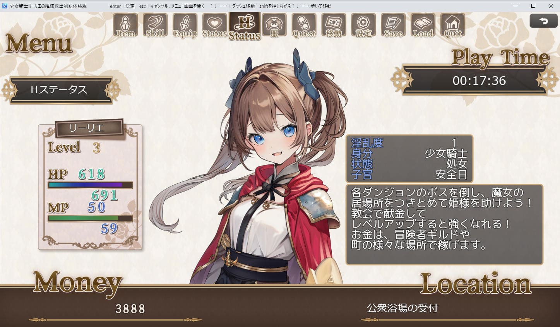Open the 設定 gear settings icon
560x327 pixels.
[363, 26]
